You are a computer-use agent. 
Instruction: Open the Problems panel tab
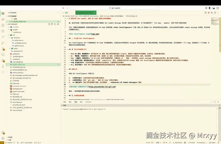(65, 102)
